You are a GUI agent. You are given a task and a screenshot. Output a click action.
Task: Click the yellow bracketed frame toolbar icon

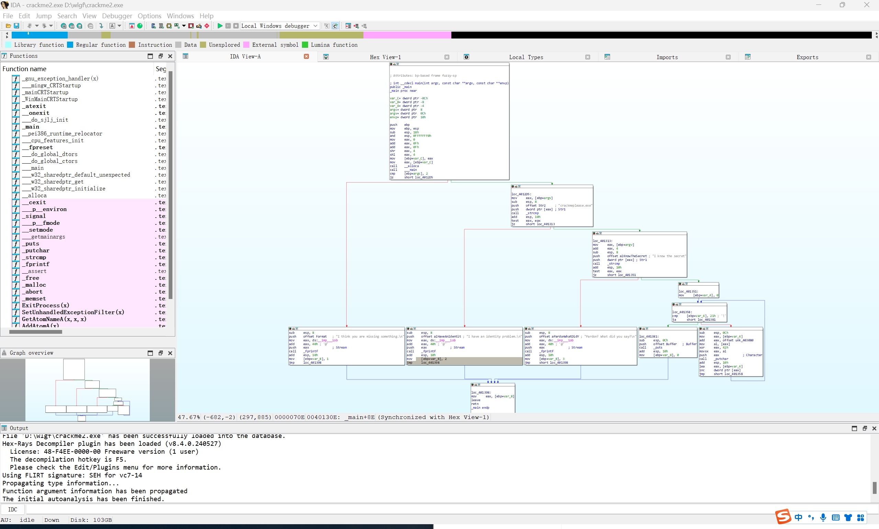[169, 26]
